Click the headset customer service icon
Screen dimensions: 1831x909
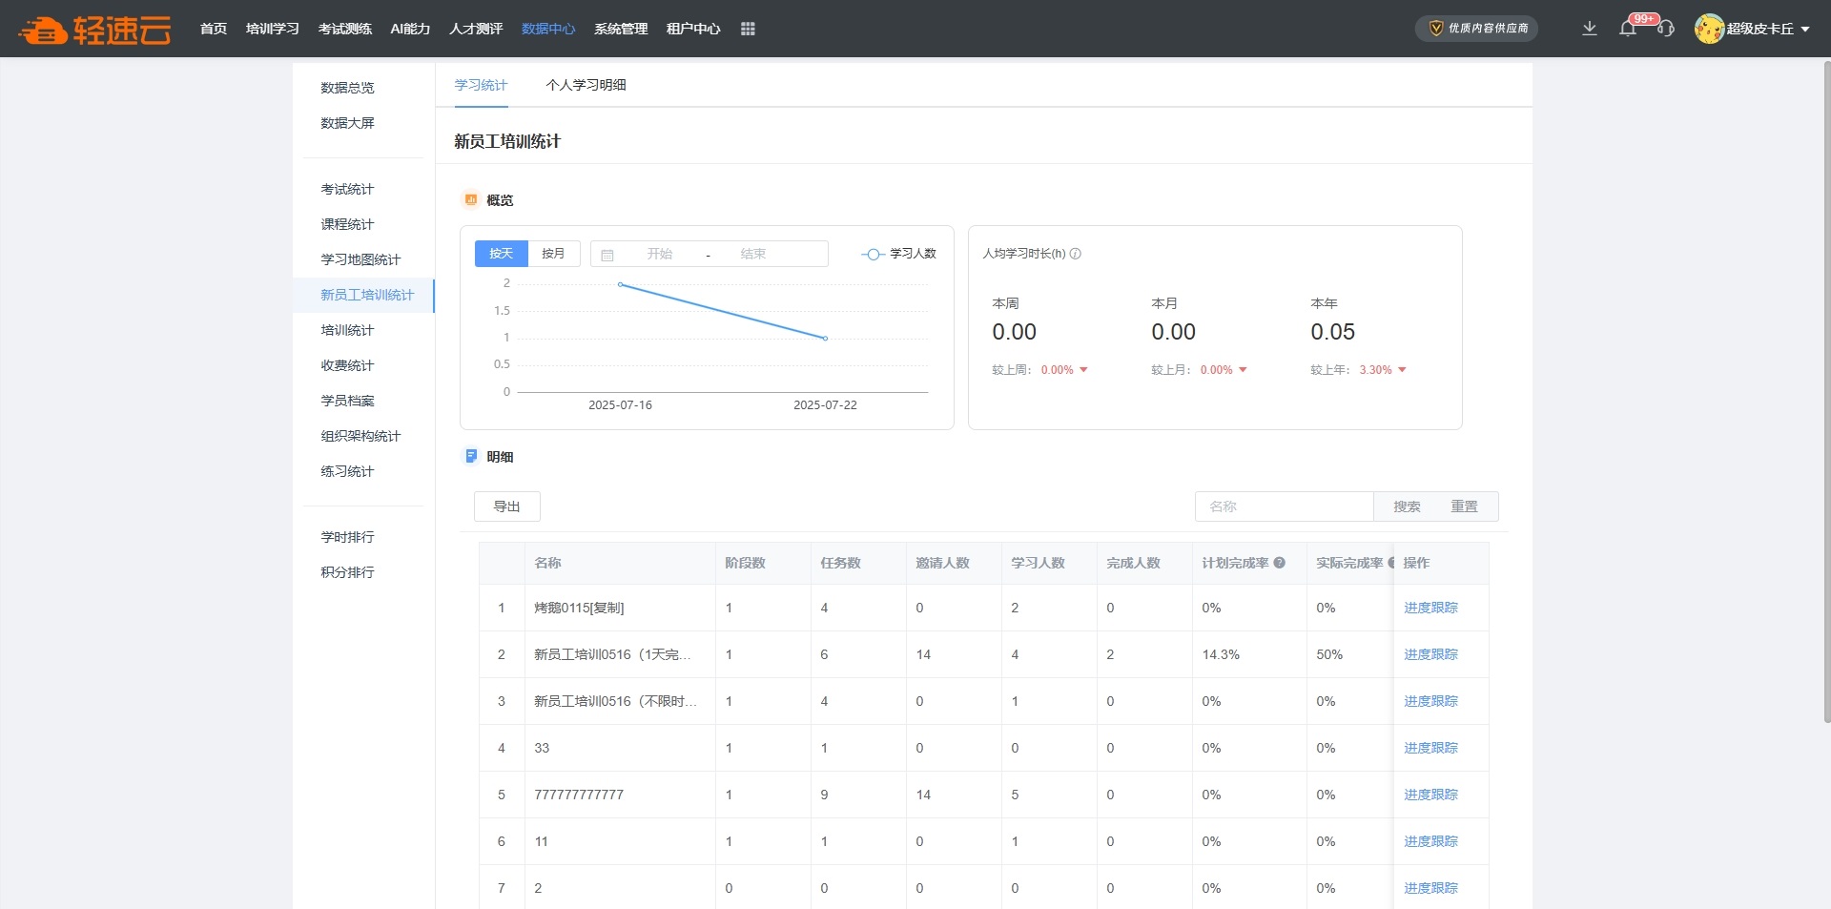point(1666,29)
